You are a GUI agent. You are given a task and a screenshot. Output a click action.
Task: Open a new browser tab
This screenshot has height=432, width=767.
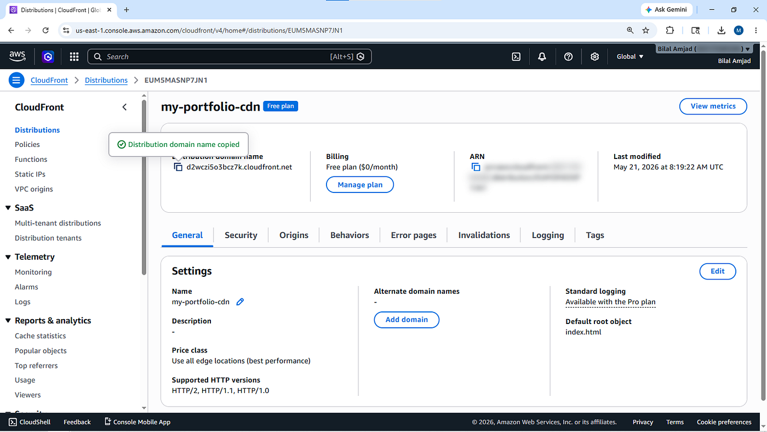pos(127,10)
